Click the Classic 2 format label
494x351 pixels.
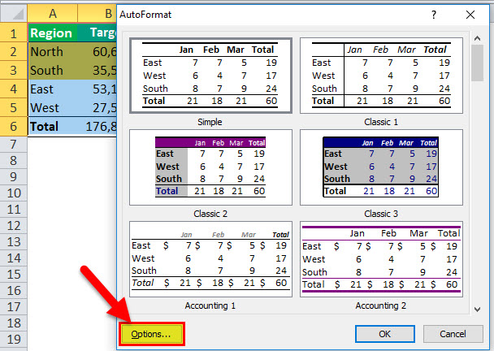coord(210,214)
